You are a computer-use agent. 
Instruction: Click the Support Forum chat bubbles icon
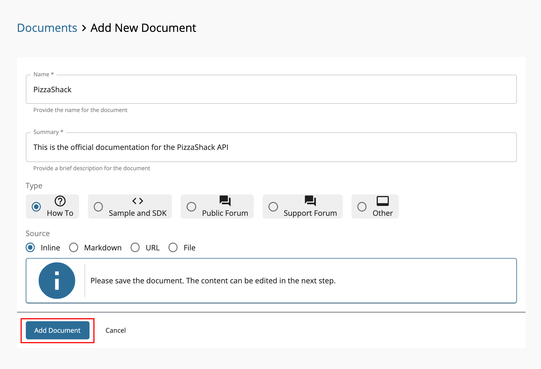click(310, 201)
